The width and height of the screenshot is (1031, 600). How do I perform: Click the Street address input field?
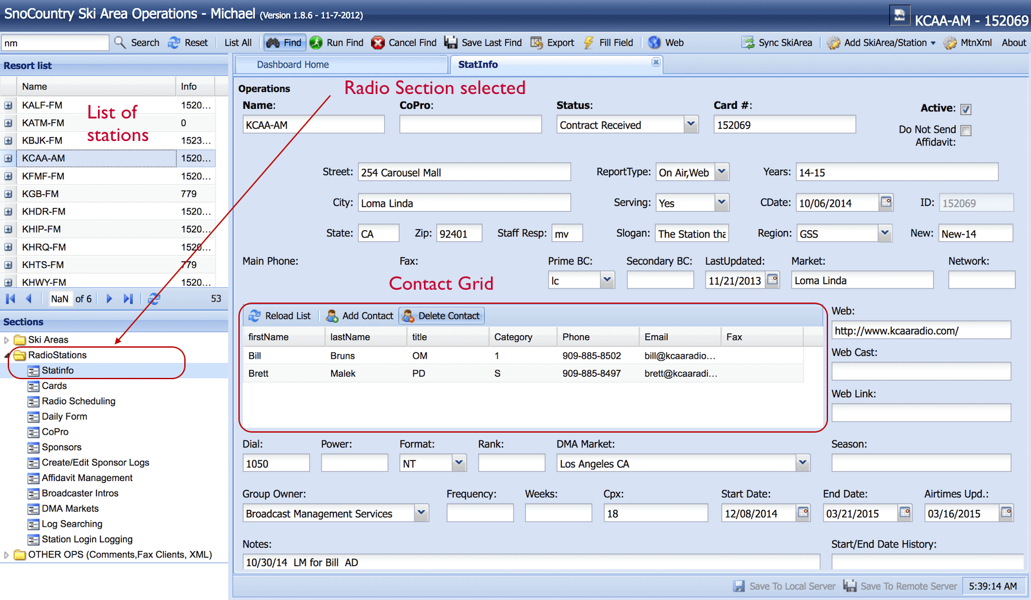[x=464, y=173]
